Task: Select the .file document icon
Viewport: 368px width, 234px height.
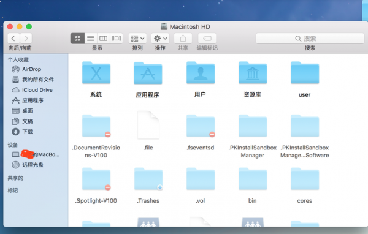Action: click(x=148, y=125)
